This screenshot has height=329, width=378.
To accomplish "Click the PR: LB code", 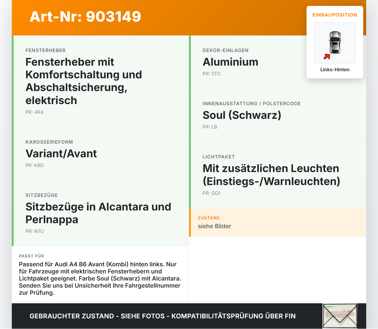I will tap(210, 127).
